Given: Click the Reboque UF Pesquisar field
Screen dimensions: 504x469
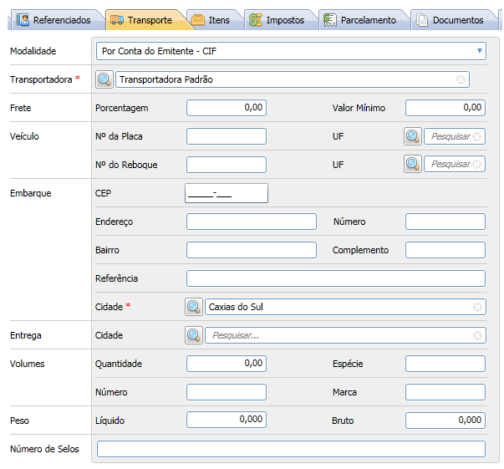Looking at the screenshot, I should coord(455,164).
